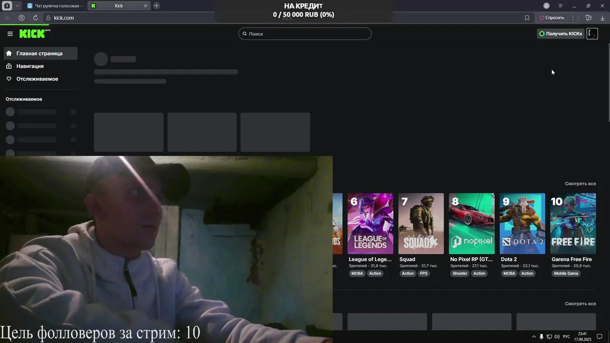The height and width of the screenshot is (343, 610).
Task: Open the Squad category thumbnail
Action: tap(421, 223)
